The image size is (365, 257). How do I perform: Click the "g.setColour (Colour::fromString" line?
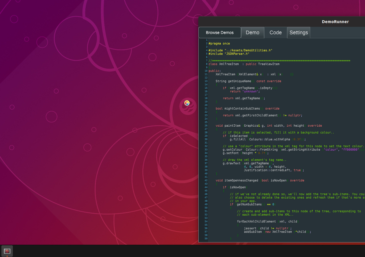pos(294,149)
